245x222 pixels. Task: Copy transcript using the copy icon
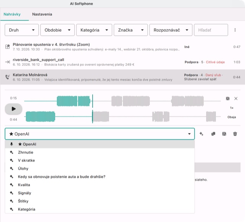tap(213, 134)
